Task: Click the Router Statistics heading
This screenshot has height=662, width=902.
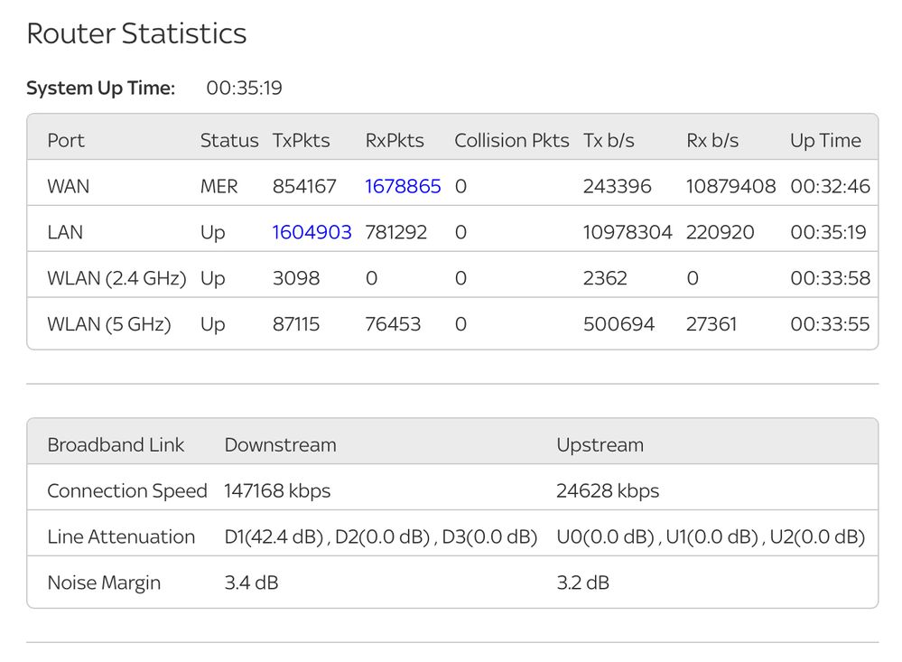Action: (x=136, y=33)
